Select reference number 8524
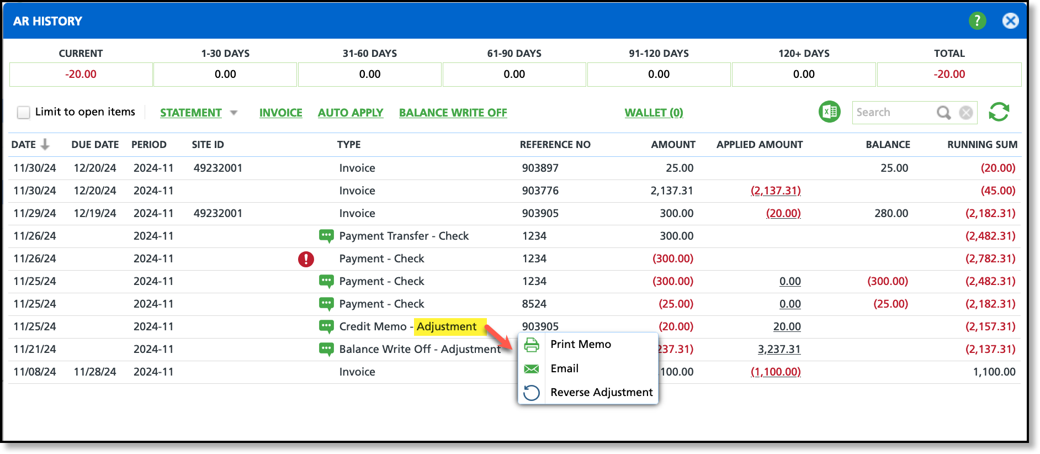Viewport: 1040px width, 454px height. [534, 304]
